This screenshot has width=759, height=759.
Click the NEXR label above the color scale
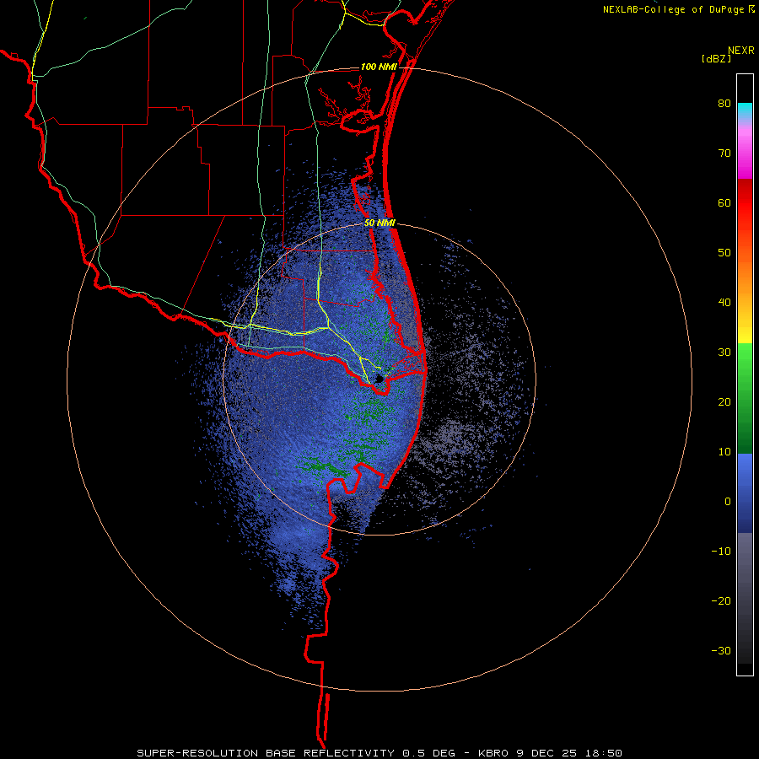coord(740,51)
